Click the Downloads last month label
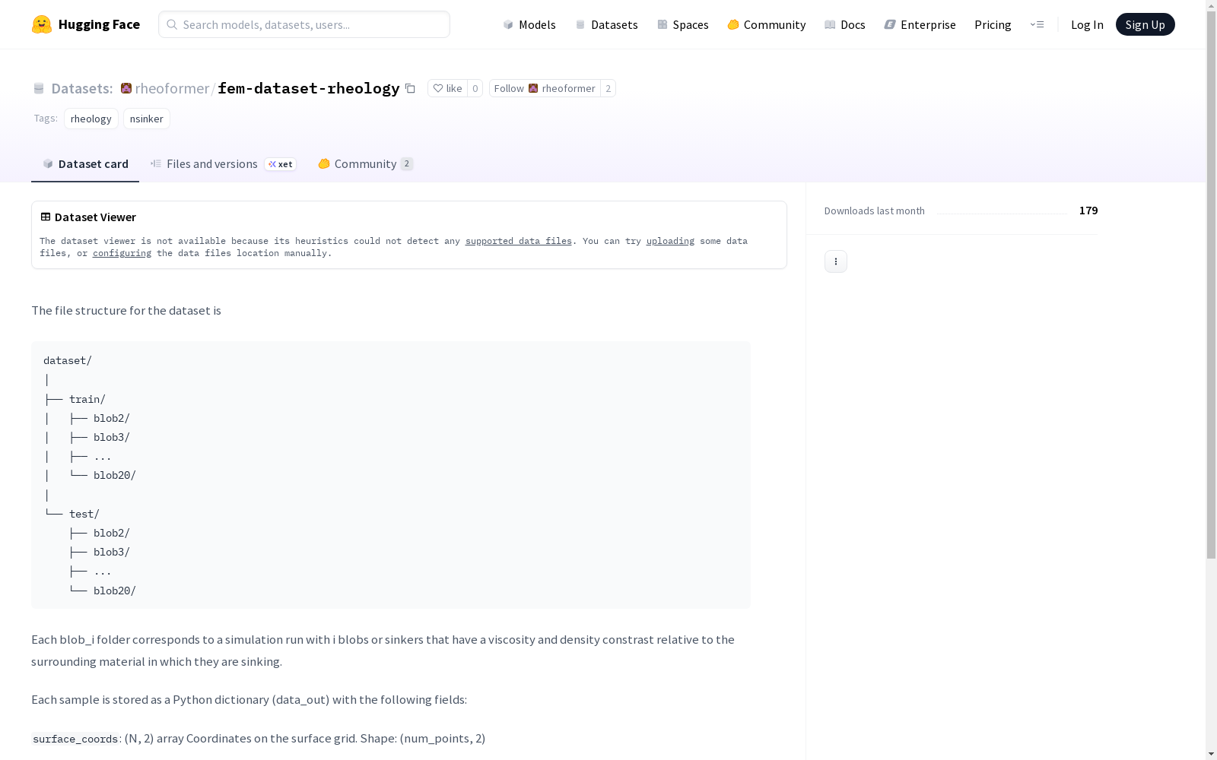 (x=875, y=211)
